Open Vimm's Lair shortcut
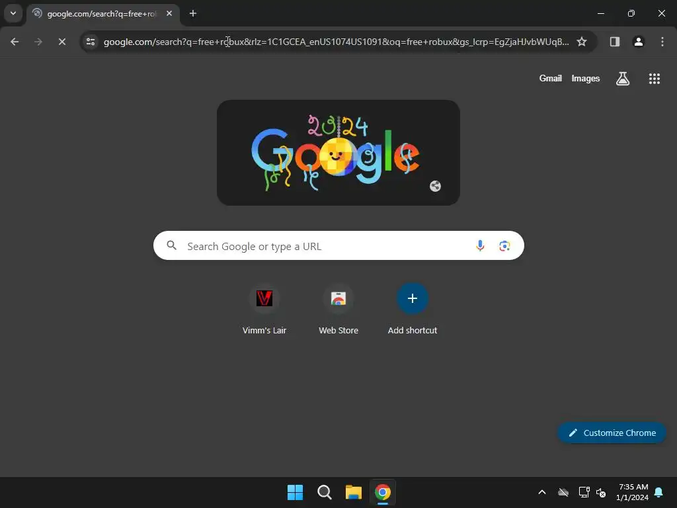This screenshot has height=508, width=677. click(264, 310)
